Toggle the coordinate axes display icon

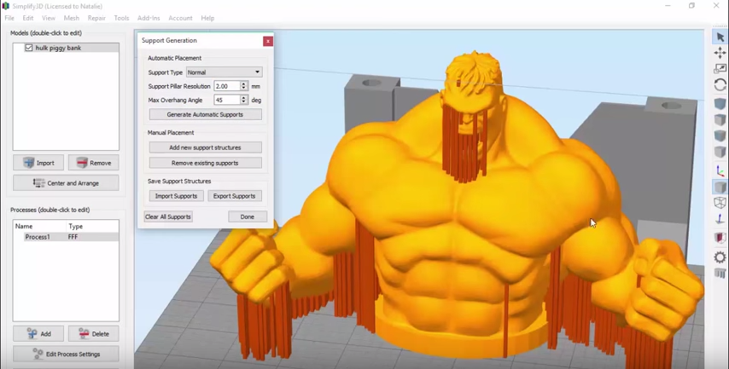[720, 170]
